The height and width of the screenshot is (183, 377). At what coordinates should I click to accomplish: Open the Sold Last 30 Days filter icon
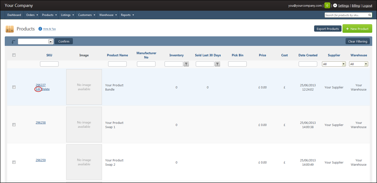click(x=217, y=64)
